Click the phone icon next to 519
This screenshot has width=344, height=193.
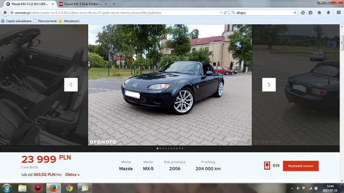tap(267, 165)
